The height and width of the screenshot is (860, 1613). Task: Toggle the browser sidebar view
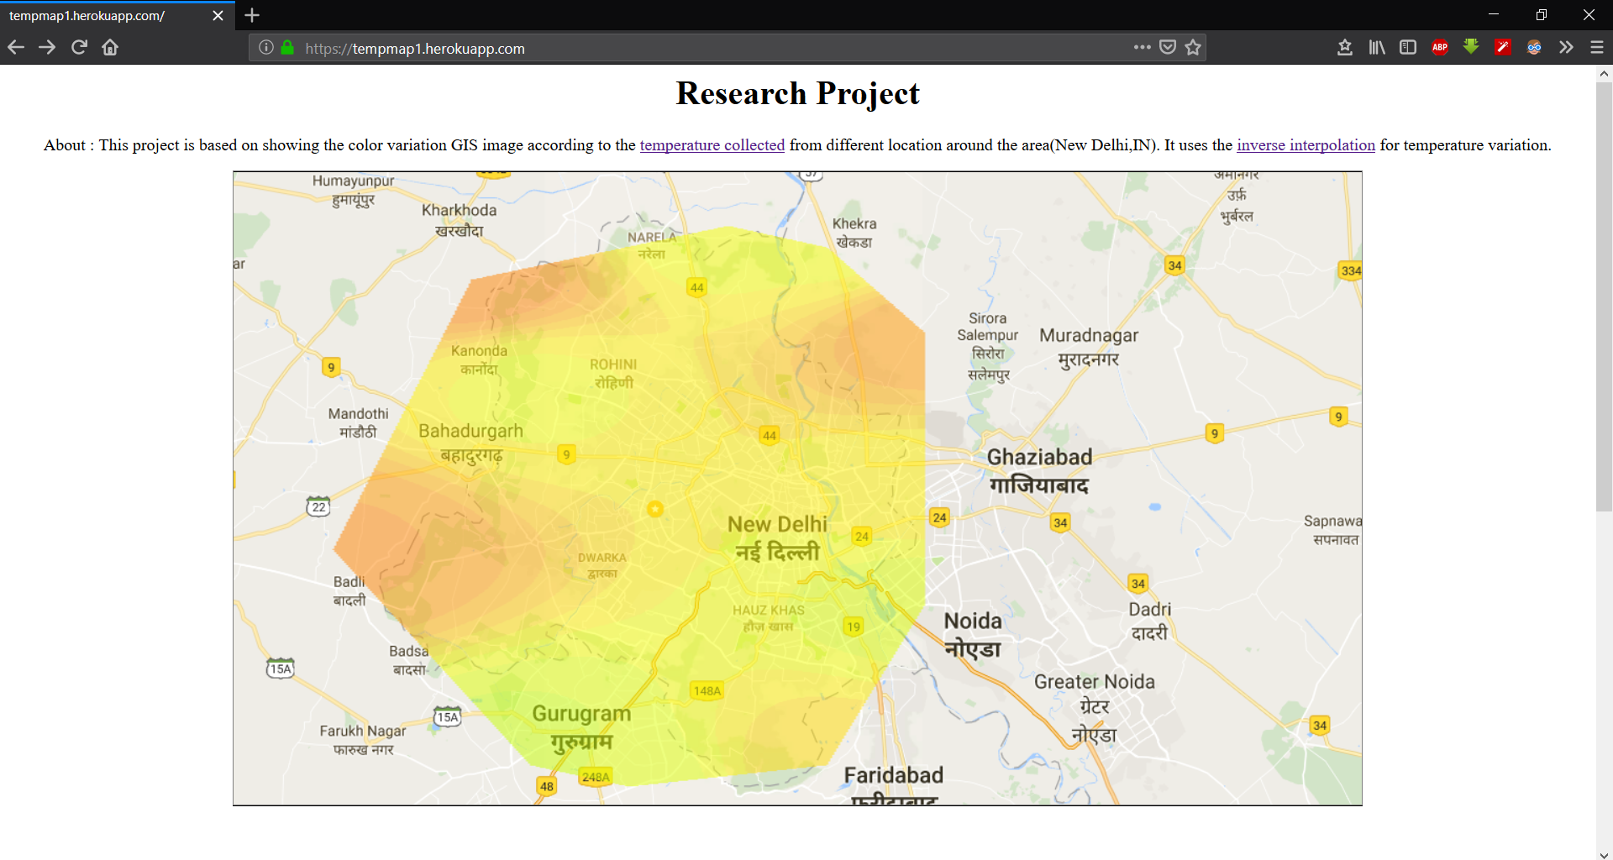[1408, 48]
